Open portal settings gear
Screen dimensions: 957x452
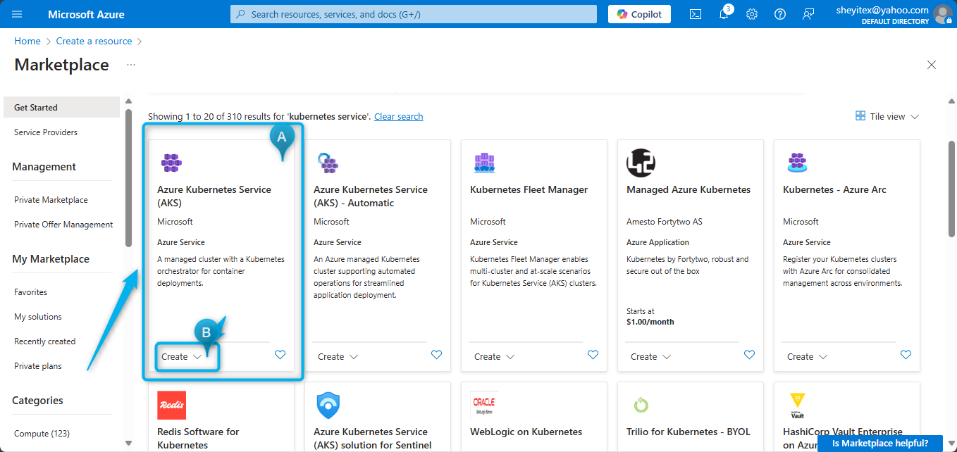[752, 14]
